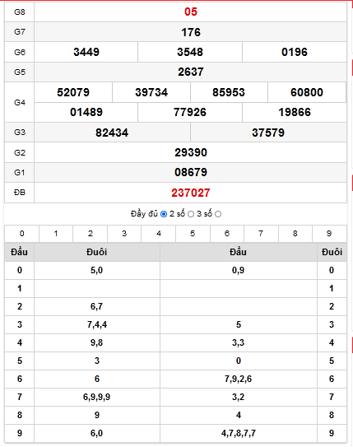Click digit filter 3 tab
Viewport: 353px width, 447px height.
[124, 234]
